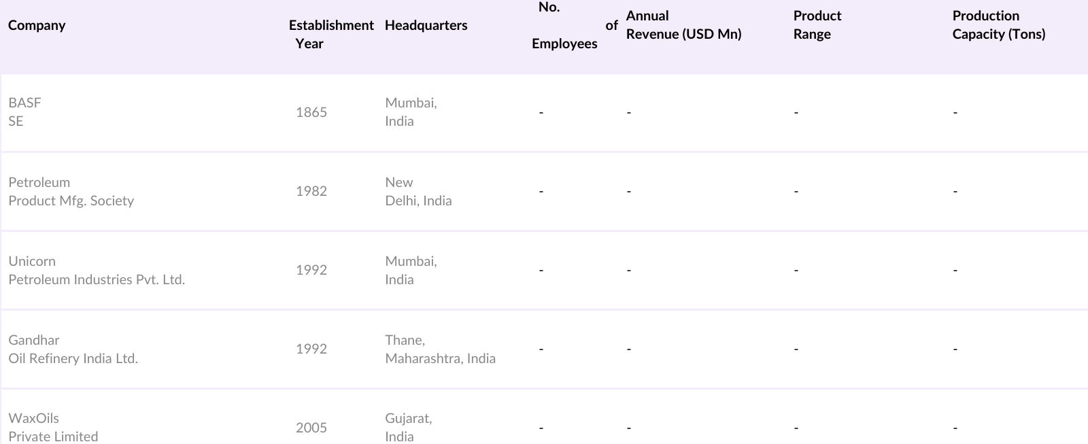The width and height of the screenshot is (1088, 444).
Task: Click the Production Capacity (Tons) header
Action: pyautogui.click(x=998, y=25)
